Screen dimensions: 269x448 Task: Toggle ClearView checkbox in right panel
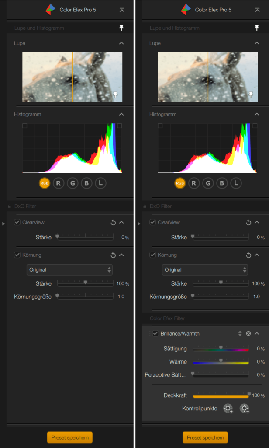point(152,222)
